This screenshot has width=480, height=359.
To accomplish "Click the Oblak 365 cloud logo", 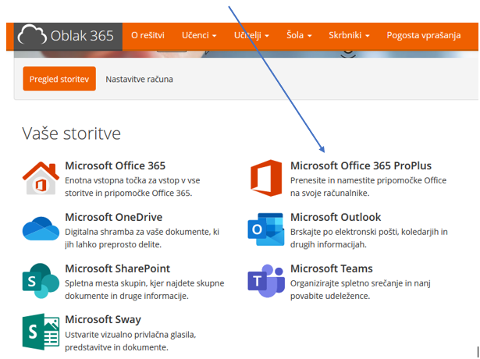I will pyautogui.click(x=32, y=35).
